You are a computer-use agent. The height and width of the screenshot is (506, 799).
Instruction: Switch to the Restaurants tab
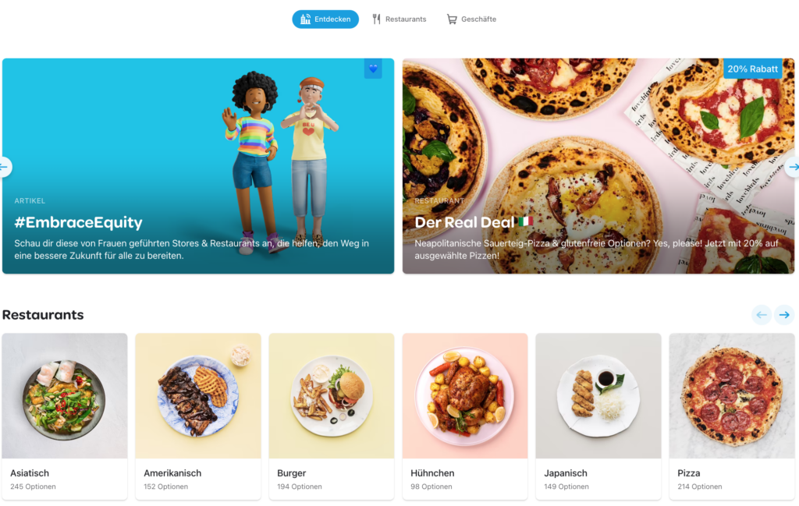coord(399,19)
